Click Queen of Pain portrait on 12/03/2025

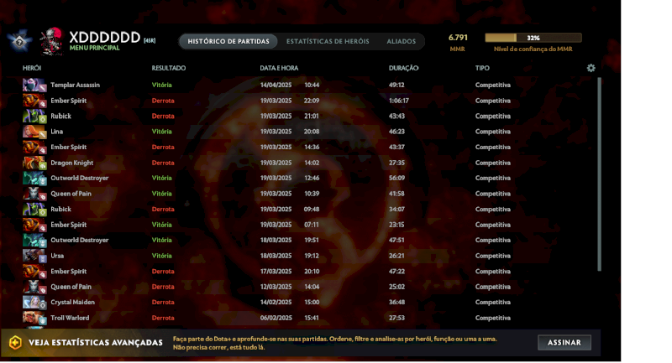pyautogui.click(x=34, y=287)
